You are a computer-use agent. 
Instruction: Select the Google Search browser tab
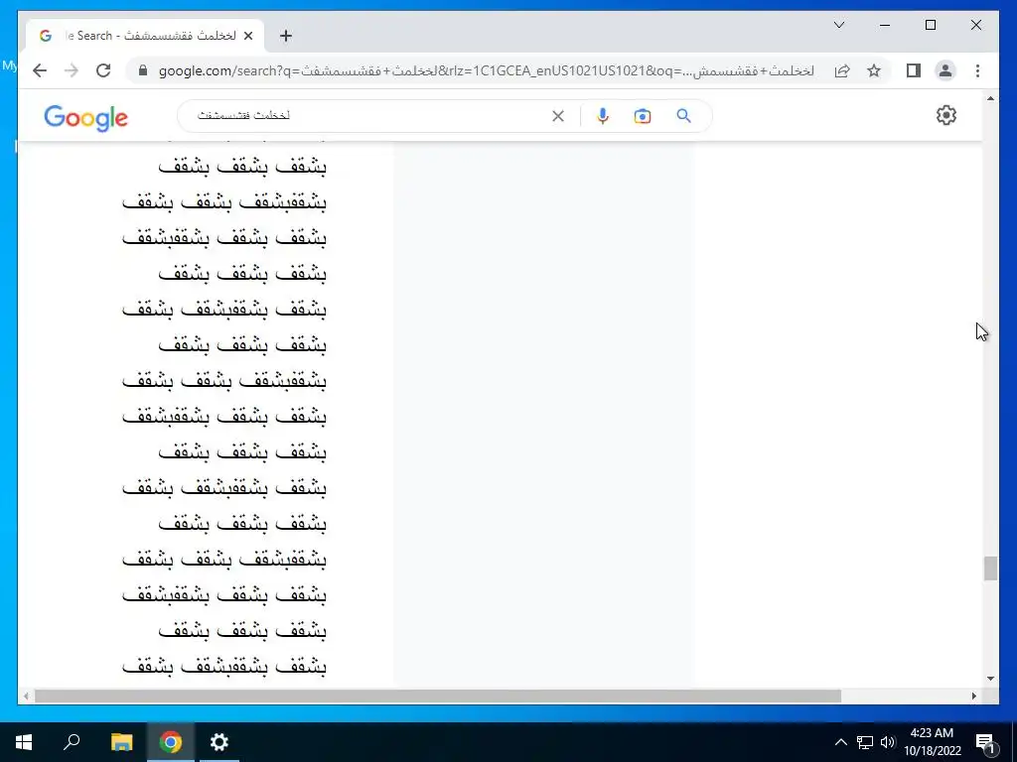click(144, 36)
